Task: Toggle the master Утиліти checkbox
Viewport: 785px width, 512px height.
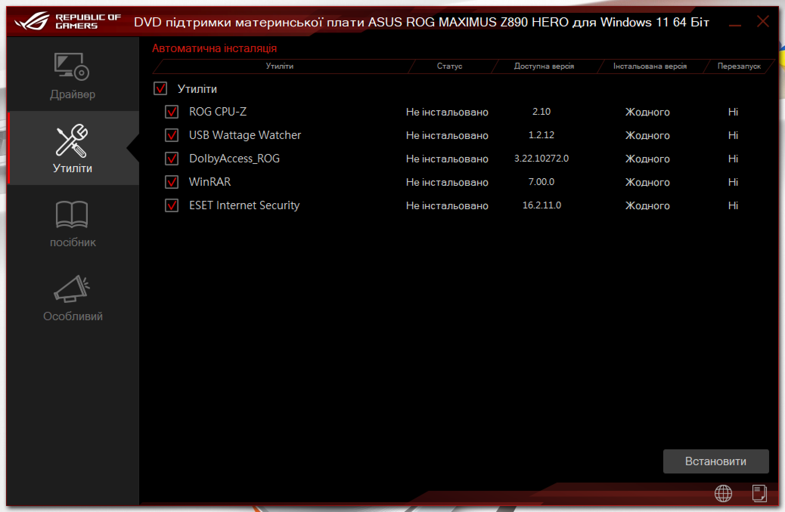Action: point(161,89)
